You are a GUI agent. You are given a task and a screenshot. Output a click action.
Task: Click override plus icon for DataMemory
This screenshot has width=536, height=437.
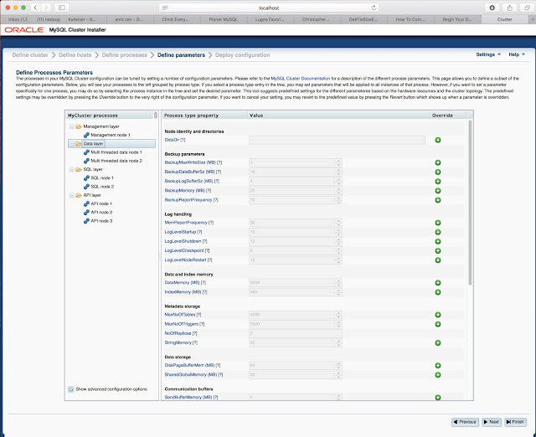[x=437, y=283]
